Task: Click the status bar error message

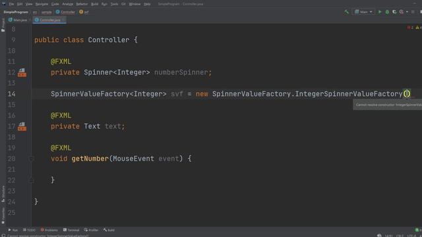Action: pyautogui.click(x=48, y=236)
